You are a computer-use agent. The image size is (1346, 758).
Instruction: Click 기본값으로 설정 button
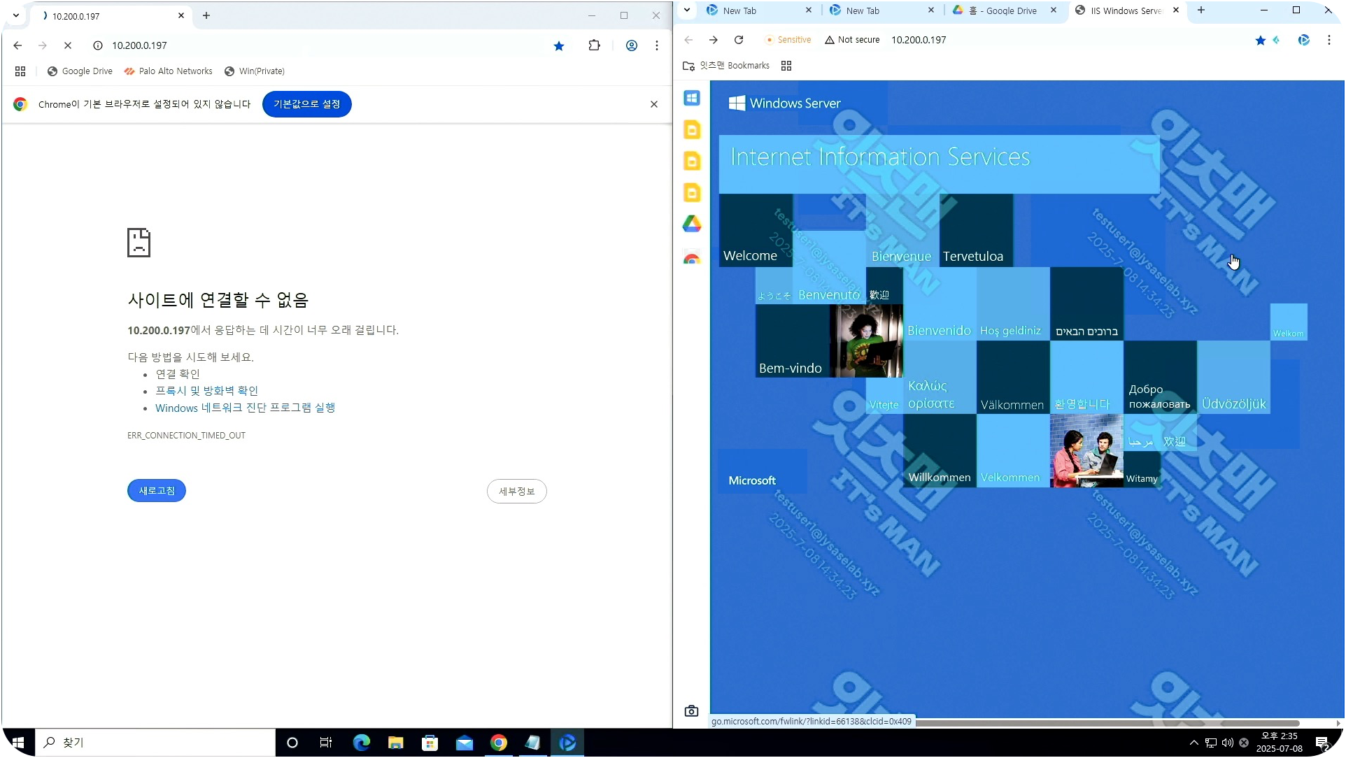[306, 104]
